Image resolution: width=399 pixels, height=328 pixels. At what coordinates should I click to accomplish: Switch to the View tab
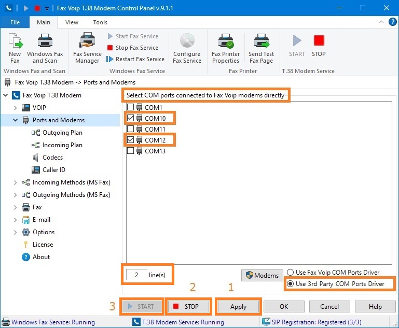[72, 22]
